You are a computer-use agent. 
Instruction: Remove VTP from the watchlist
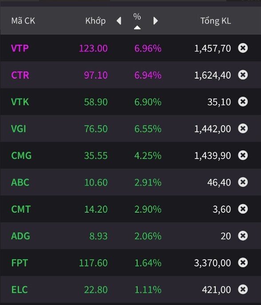pyautogui.click(x=243, y=48)
